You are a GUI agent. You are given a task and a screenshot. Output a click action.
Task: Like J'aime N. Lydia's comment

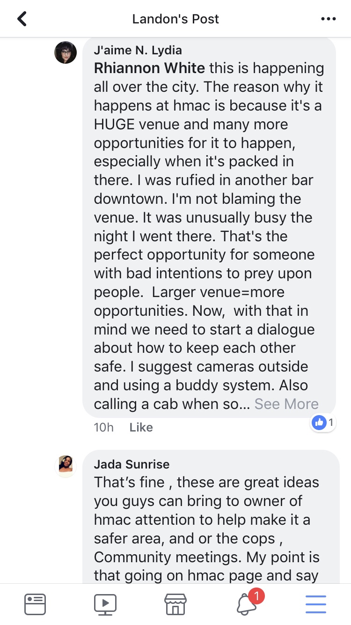(141, 427)
